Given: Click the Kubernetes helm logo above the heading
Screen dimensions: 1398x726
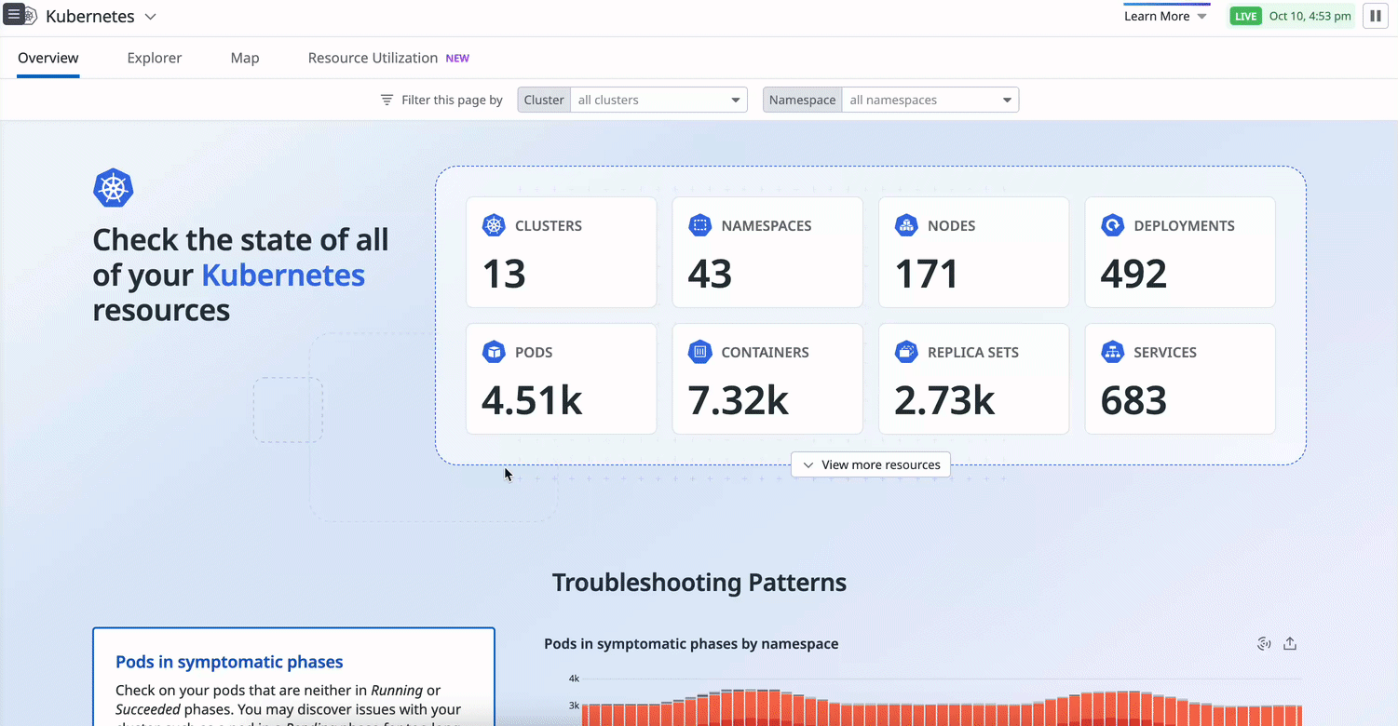Looking at the screenshot, I should point(113,187).
